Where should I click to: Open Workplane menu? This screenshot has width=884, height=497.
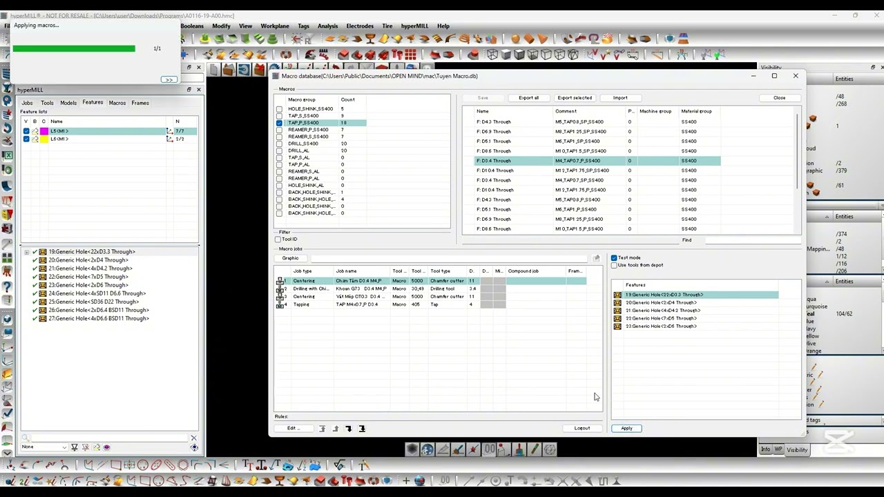[x=274, y=26]
